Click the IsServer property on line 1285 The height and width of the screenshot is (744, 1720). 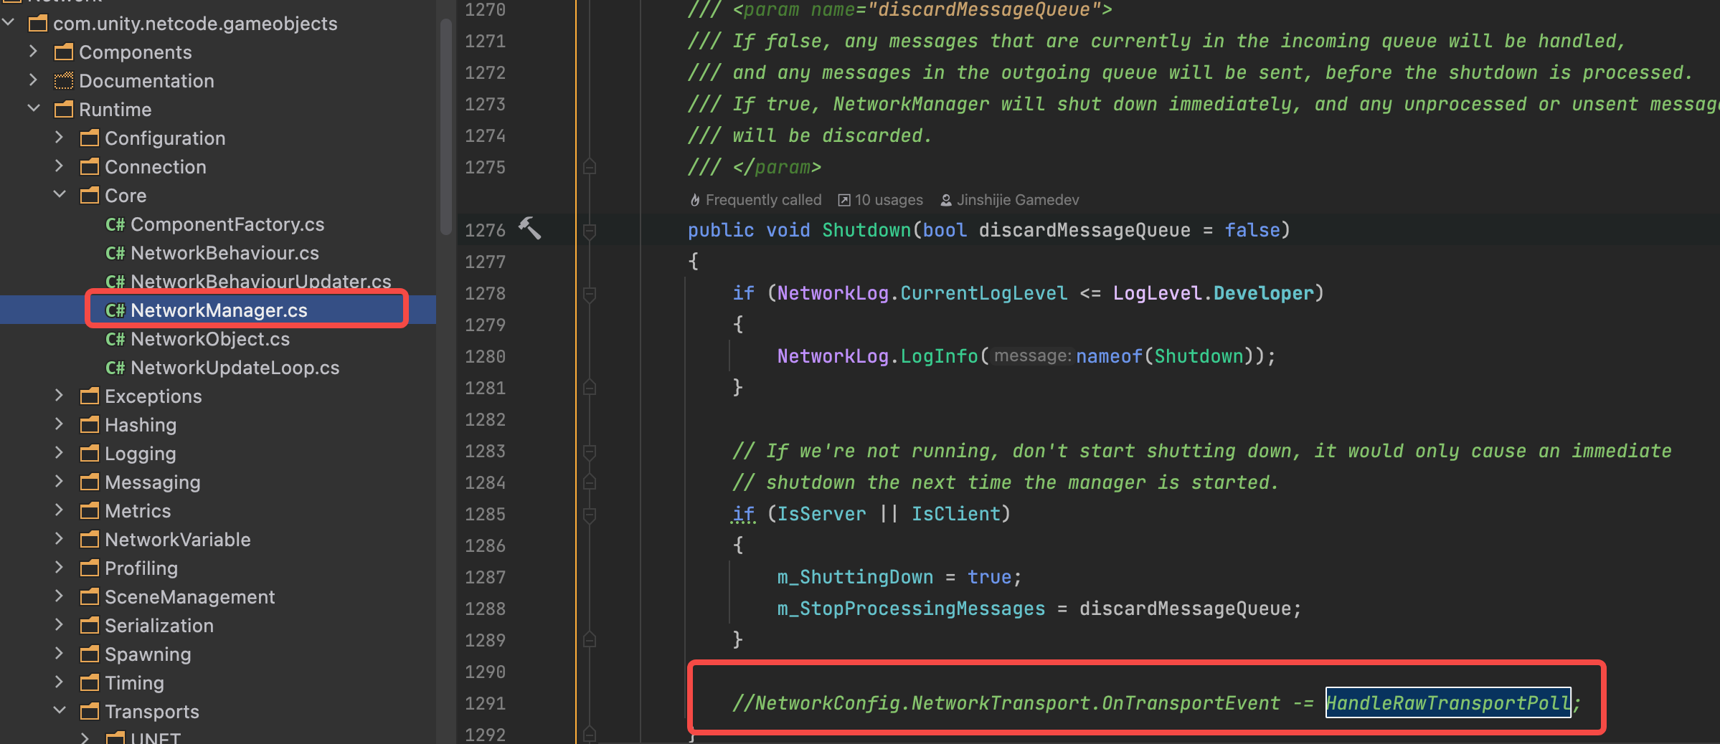(822, 514)
